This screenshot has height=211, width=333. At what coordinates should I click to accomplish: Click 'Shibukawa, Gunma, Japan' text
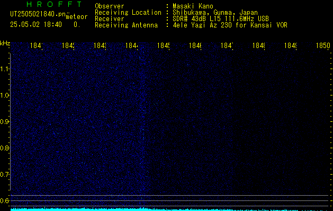click(215, 13)
